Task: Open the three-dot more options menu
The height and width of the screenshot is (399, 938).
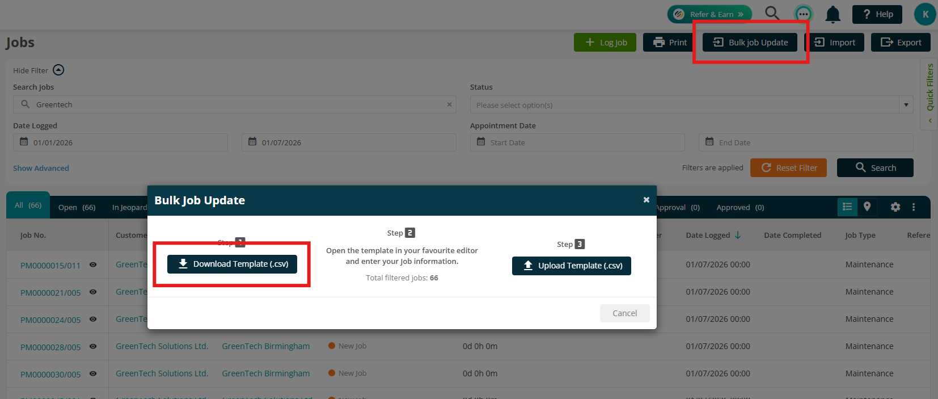Action: point(914,207)
